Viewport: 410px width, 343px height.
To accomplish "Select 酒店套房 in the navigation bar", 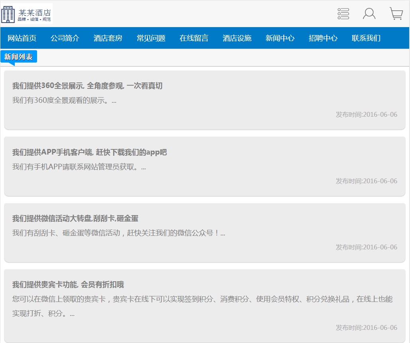I will [108, 38].
